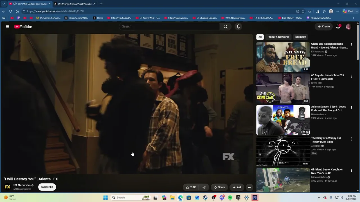Launch Epic Games from the taskbar
Image resolution: width=360 pixels, height=202 pixels.
point(238,198)
